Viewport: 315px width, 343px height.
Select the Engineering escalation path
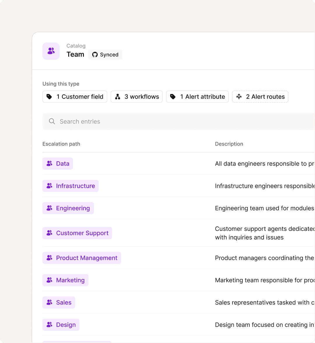click(68, 208)
